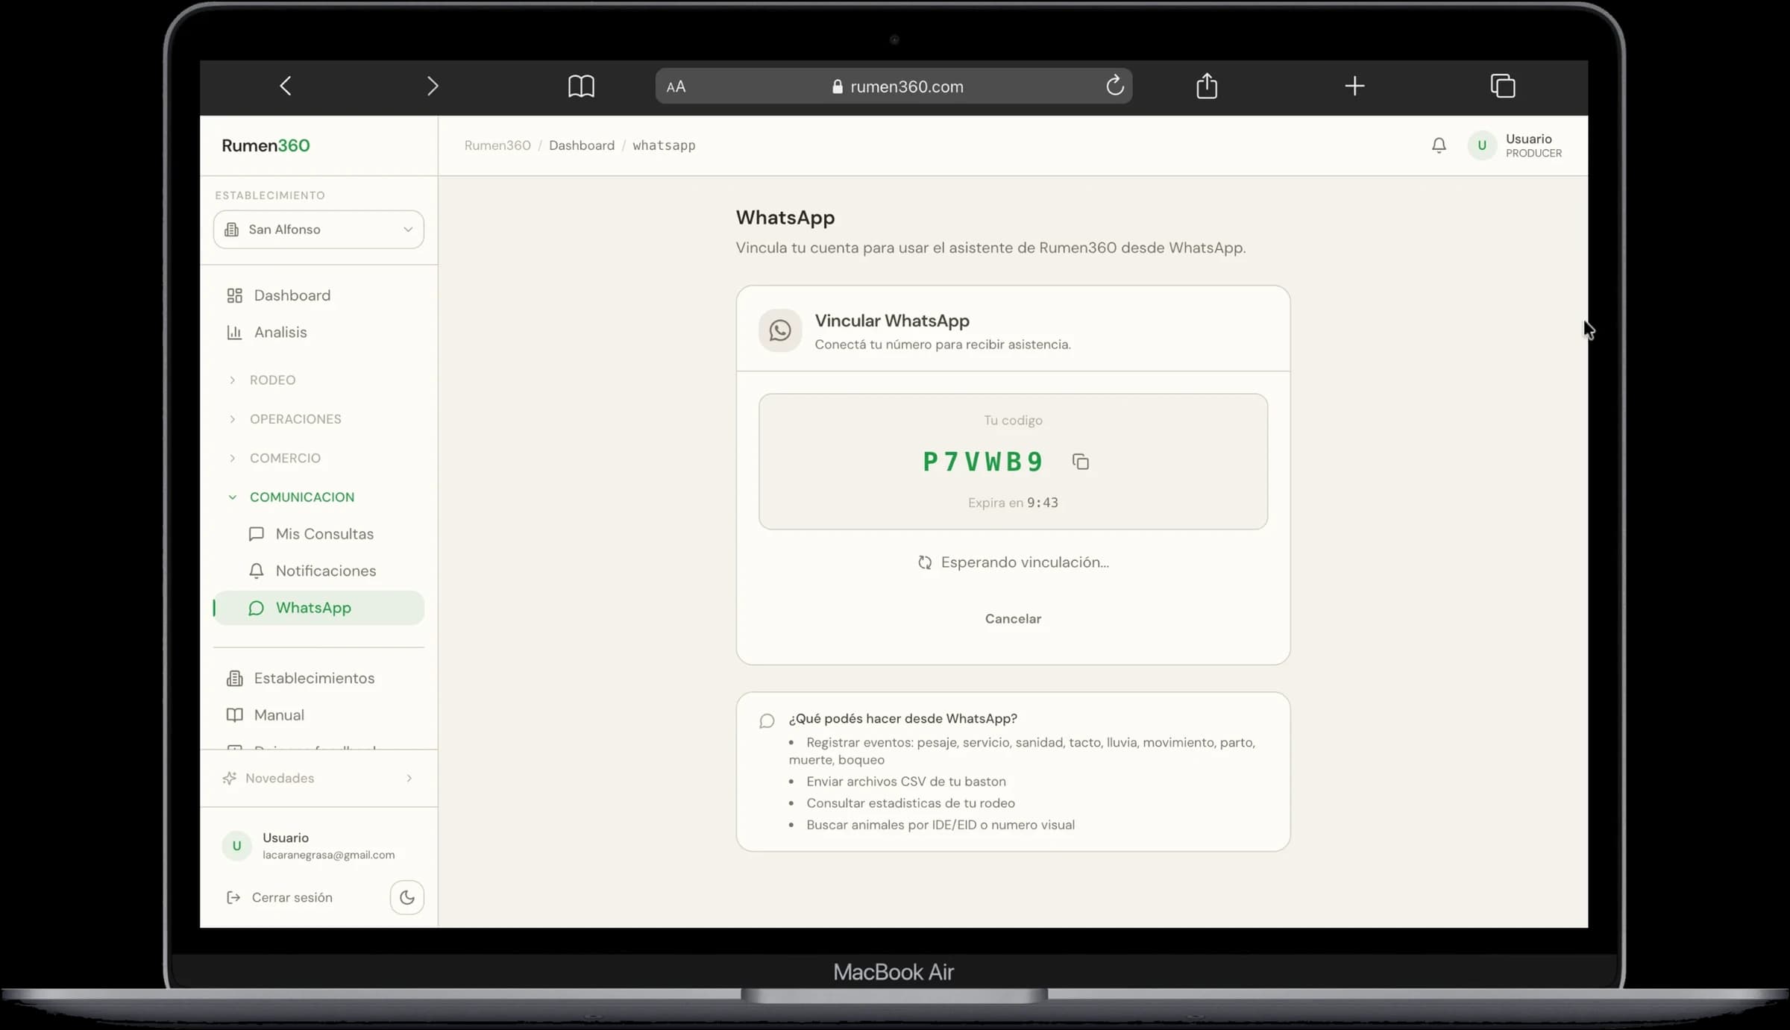Click lacaranegrasa@gmail.com in sidebar

[x=328, y=855]
